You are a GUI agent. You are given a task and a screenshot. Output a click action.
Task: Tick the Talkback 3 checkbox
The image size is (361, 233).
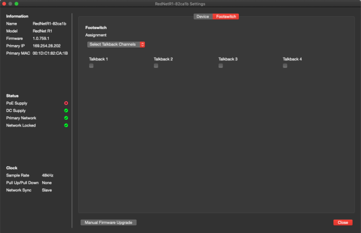pos(221,66)
